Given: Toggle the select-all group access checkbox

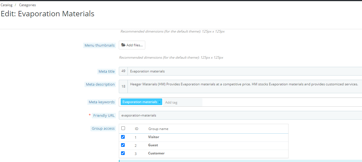Looking at the screenshot, I should tap(123, 128).
